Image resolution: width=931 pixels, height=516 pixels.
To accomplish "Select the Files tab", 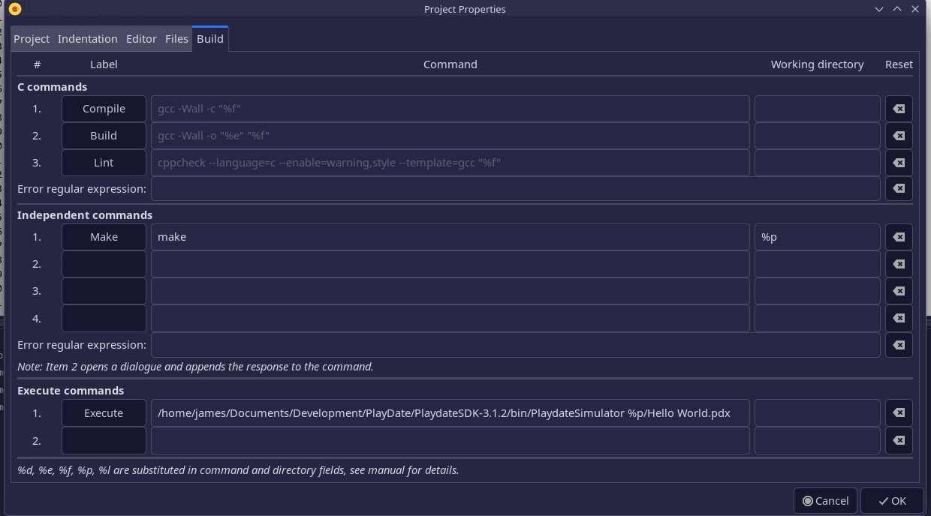I will (x=176, y=39).
